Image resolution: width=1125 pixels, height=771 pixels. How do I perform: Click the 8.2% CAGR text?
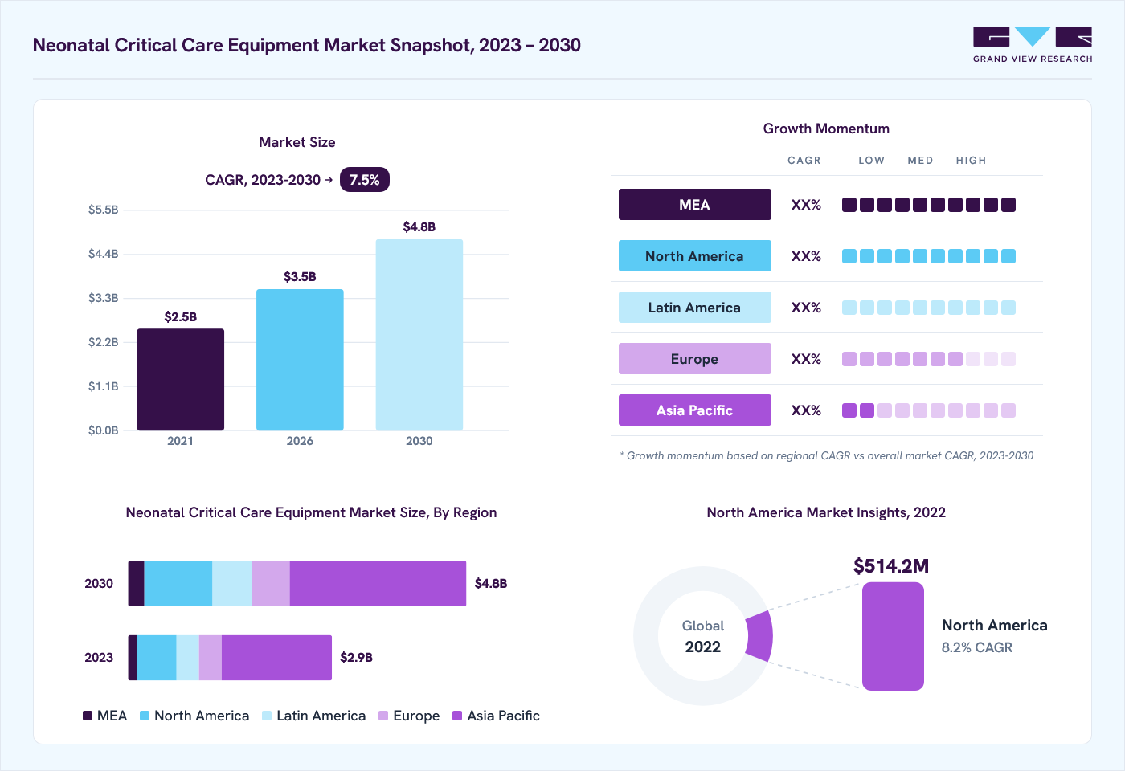coord(977,647)
